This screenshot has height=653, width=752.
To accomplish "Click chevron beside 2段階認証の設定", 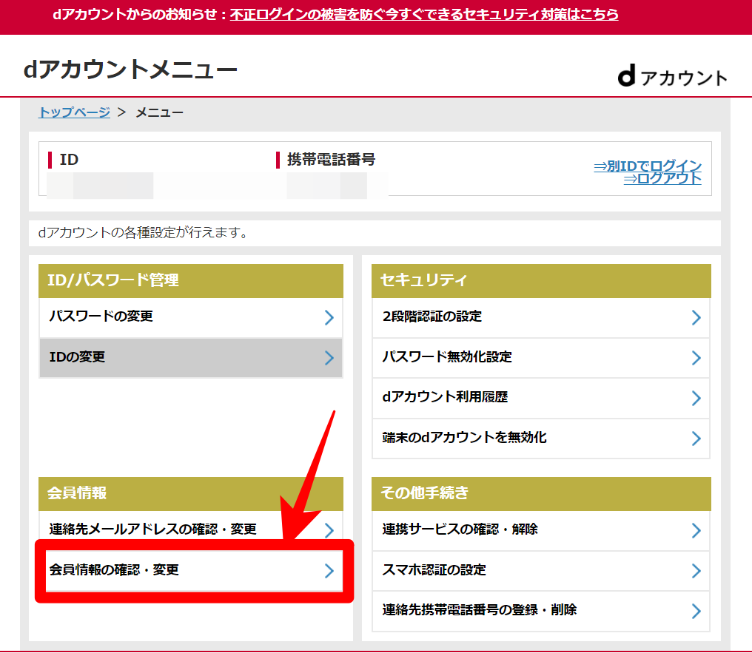I will click(696, 317).
